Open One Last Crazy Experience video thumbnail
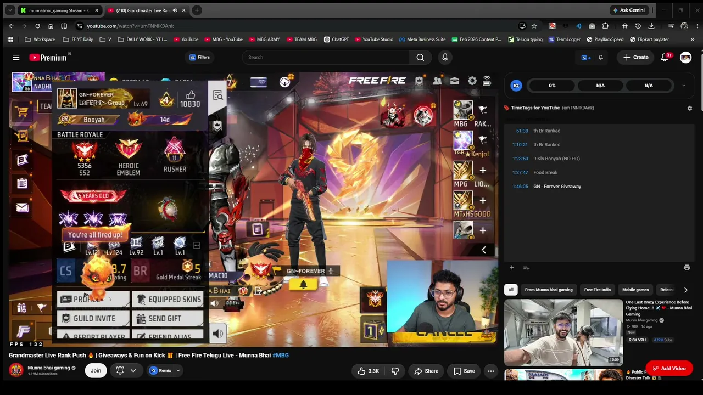This screenshot has width=703, height=395. (563, 332)
